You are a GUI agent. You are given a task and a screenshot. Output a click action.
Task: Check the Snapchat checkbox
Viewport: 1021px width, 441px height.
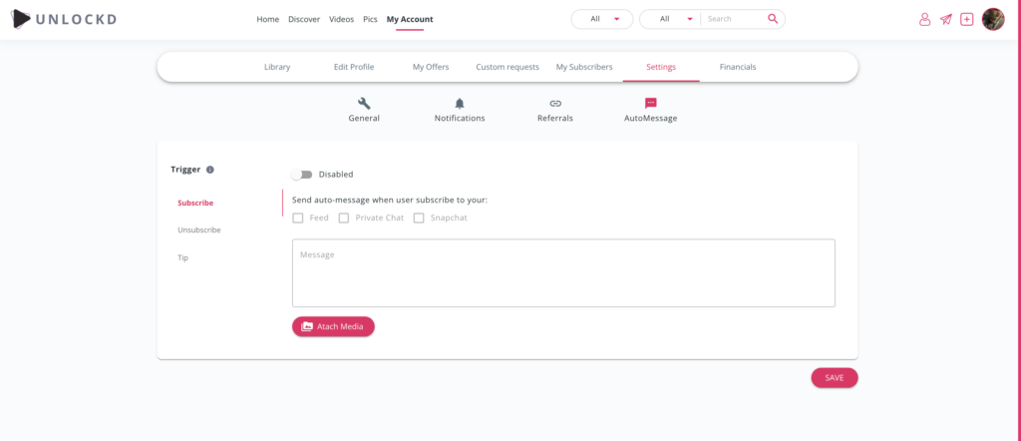tap(419, 218)
